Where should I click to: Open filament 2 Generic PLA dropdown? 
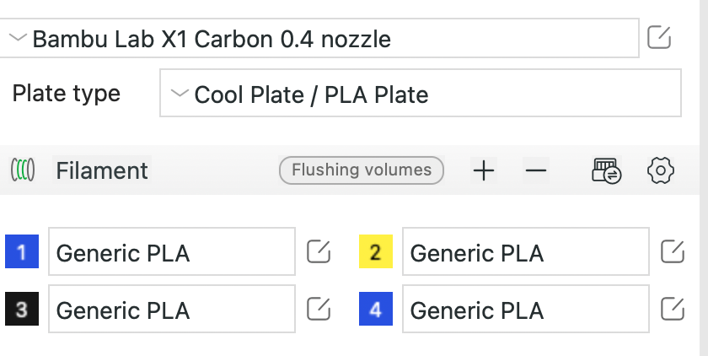click(x=525, y=252)
